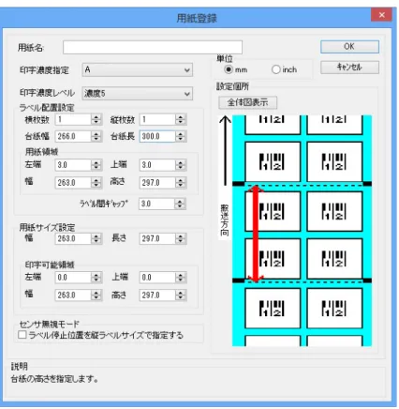Viewport: 399px width, 409px height.
Task: Click 用紙サイズ設定 長さ 297.0 field
Action: click(x=157, y=239)
